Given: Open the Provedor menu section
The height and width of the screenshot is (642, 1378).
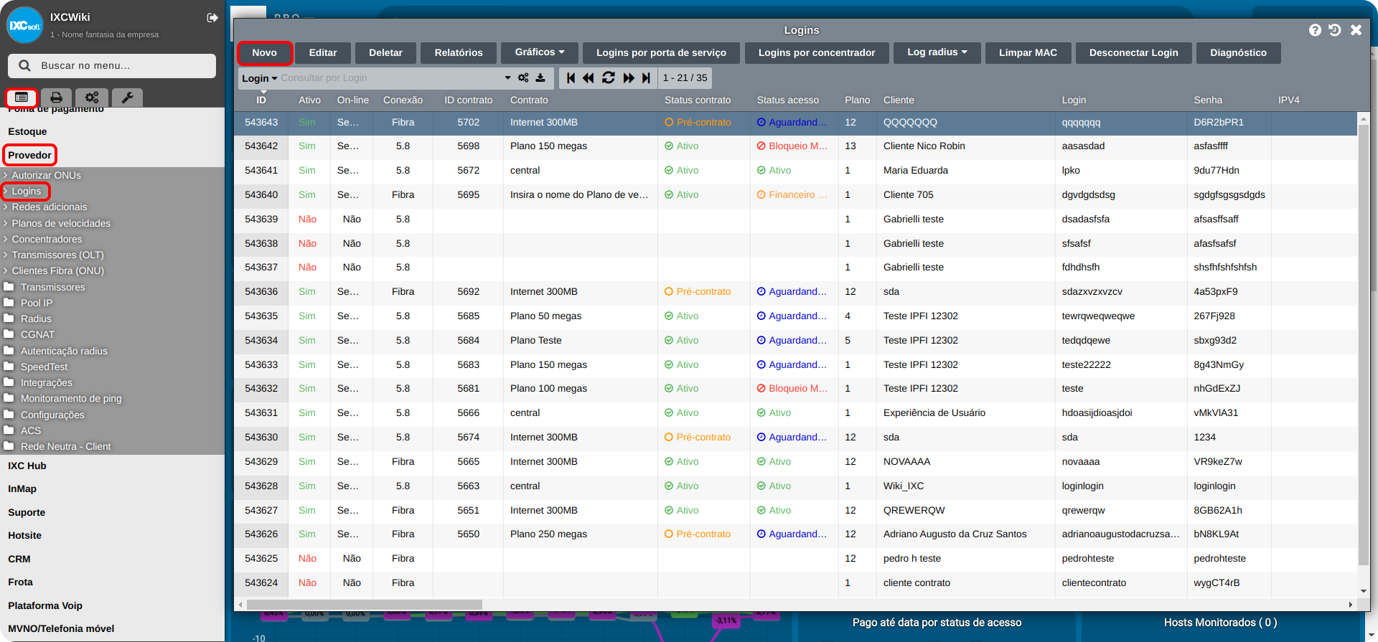Looking at the screenshot, I should pos(29,155).
